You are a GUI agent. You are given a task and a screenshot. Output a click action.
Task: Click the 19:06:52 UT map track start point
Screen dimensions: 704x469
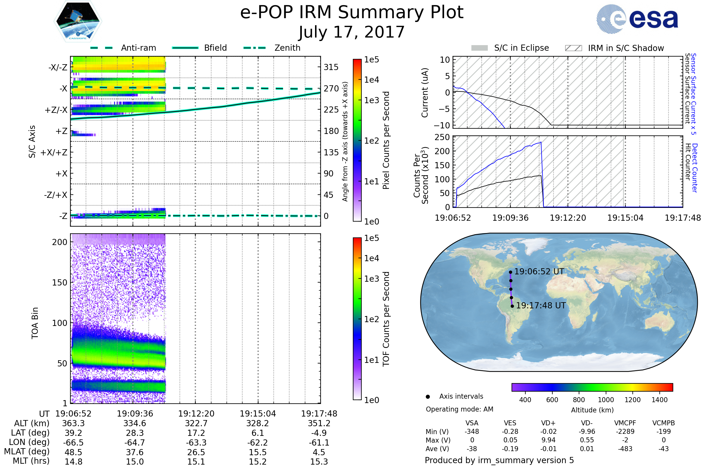click(x=510, y=272)
